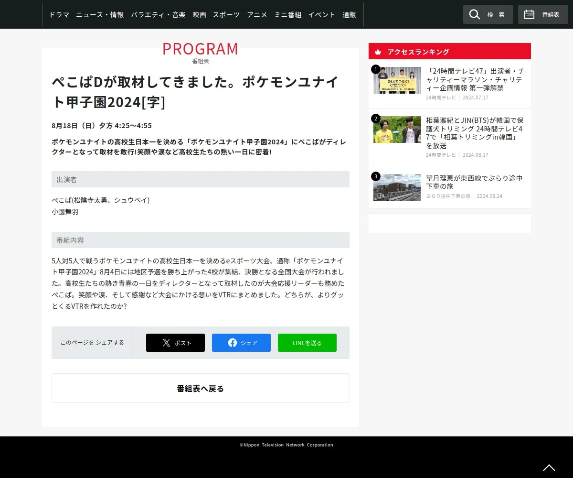This screenshot has height=478, width=573.
Task: Click the broadcast time 8月18日（日）夕方 4:25〜4:55
Action: [102, 126]
